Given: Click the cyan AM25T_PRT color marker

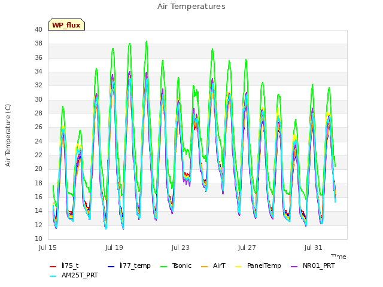Looking at the screenshot, I should (x=53, y=276).
